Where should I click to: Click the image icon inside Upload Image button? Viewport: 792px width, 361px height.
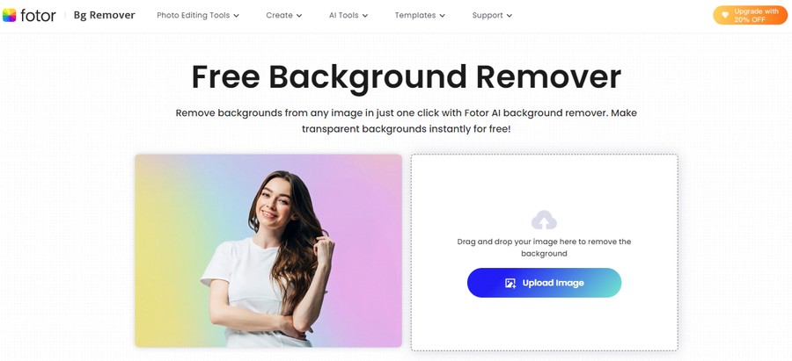click(510, 283)
